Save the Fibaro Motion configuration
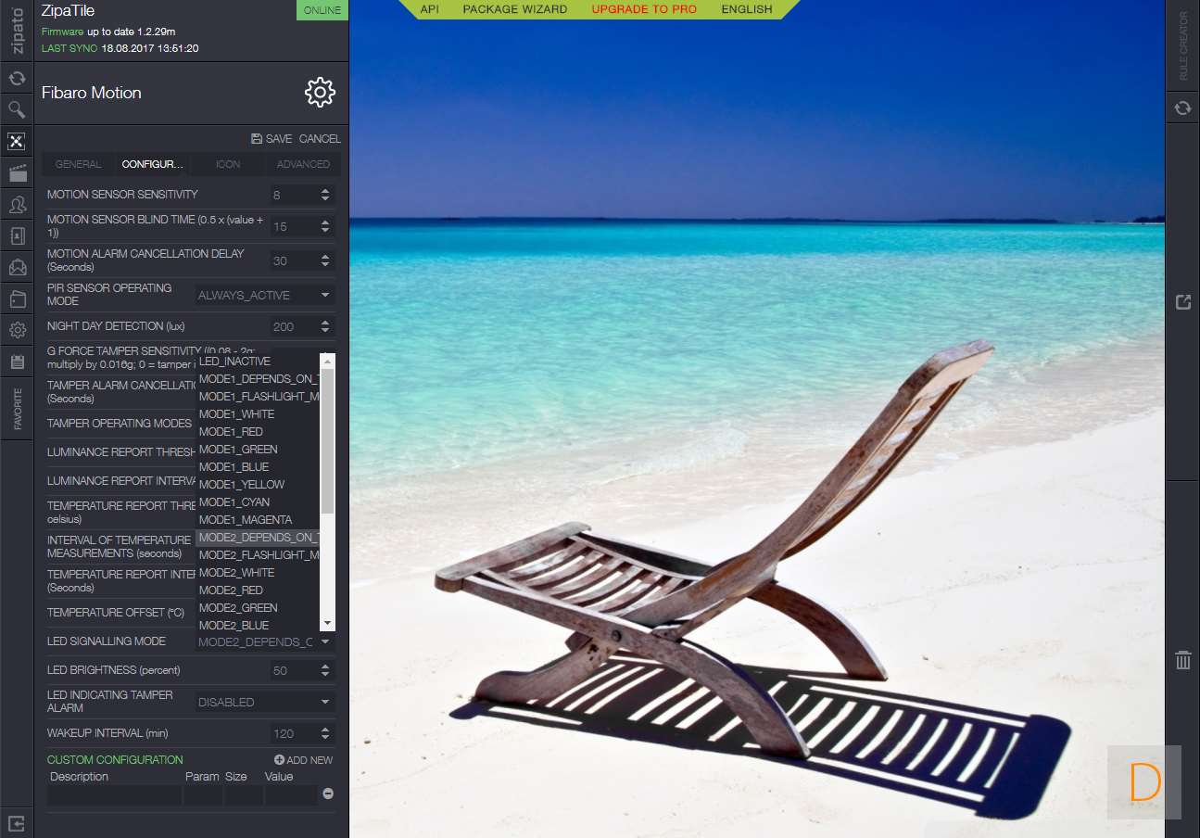Image resolution: width=1200 pixels, height=838 pixels. (x=272, y=139)
